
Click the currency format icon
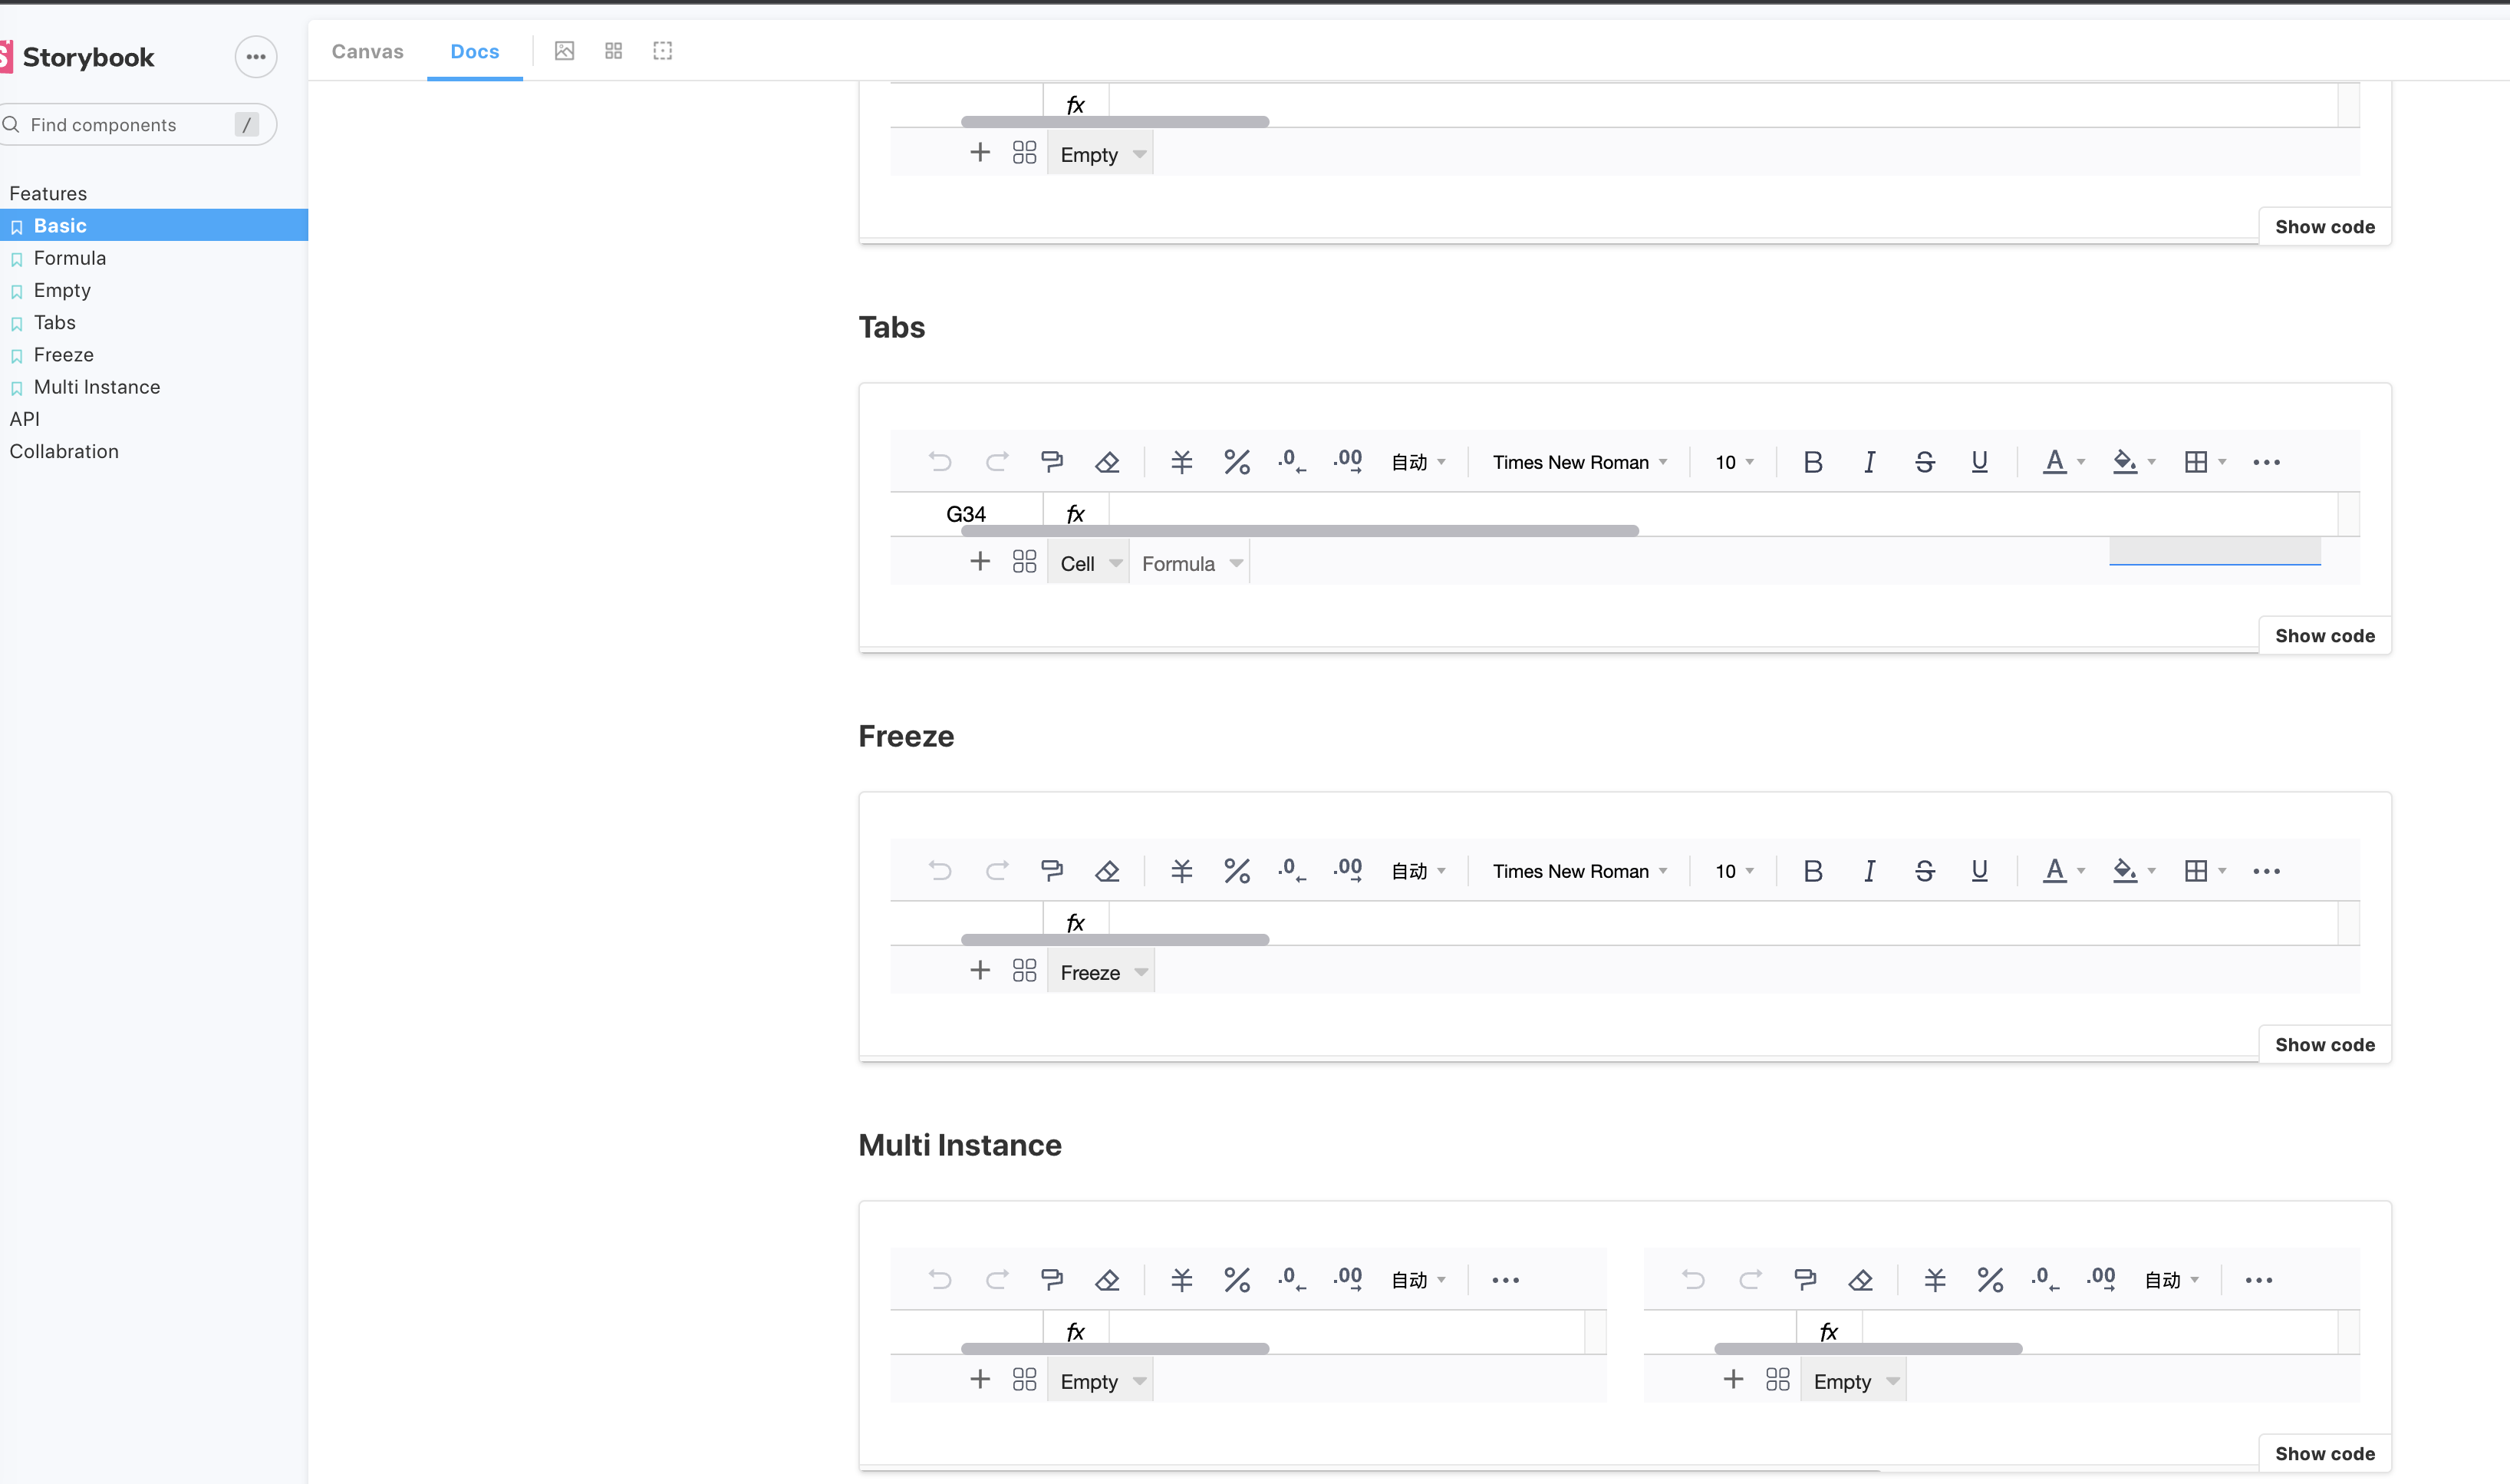coord(1181,461)
